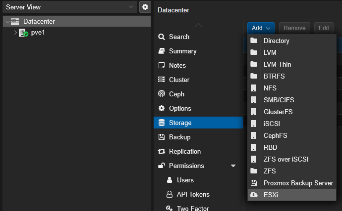
Task: Open the Users page
Action: tap(185, 180)
